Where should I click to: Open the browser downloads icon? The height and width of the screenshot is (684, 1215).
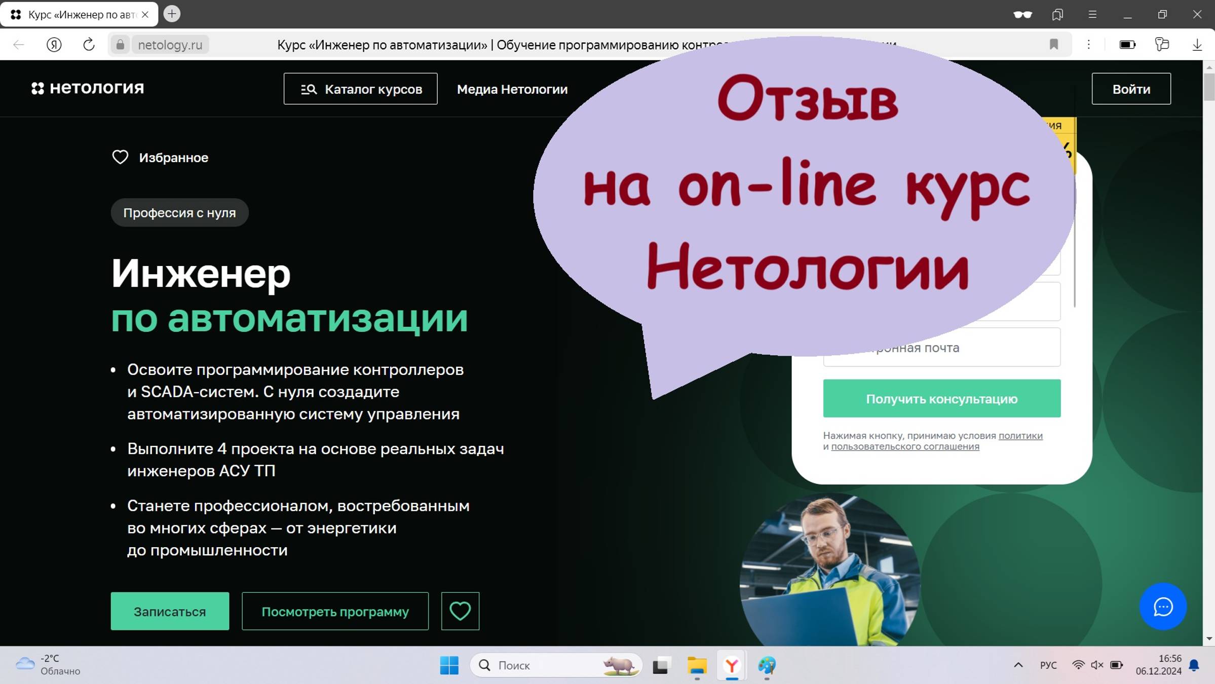coord(1197,45)
